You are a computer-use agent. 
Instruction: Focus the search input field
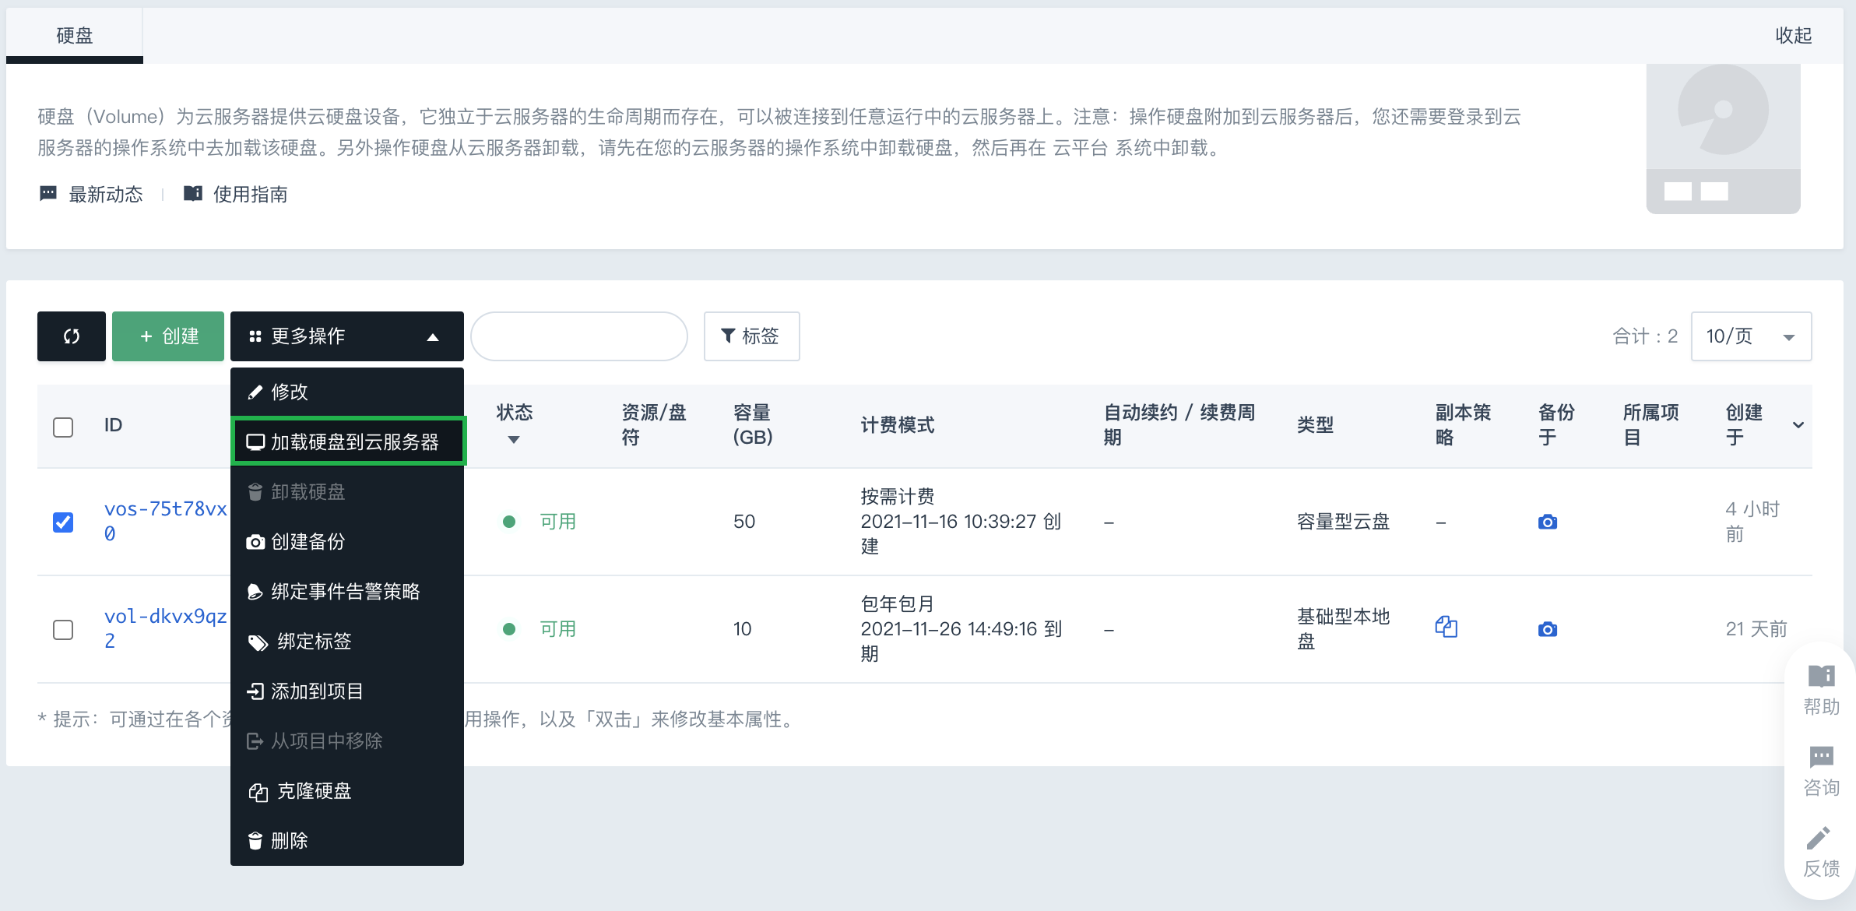click(x=579, y=336)
